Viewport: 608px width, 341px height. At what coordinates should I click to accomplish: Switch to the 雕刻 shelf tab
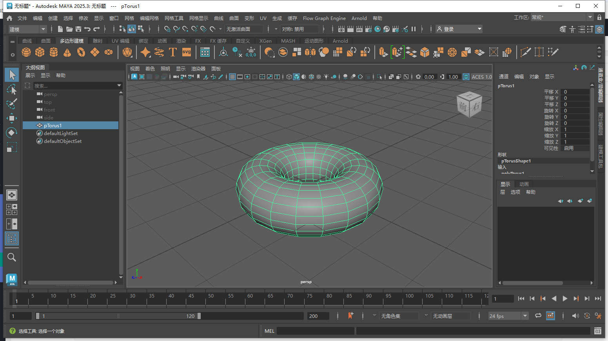pyautogui.click(x=97, y=41)
